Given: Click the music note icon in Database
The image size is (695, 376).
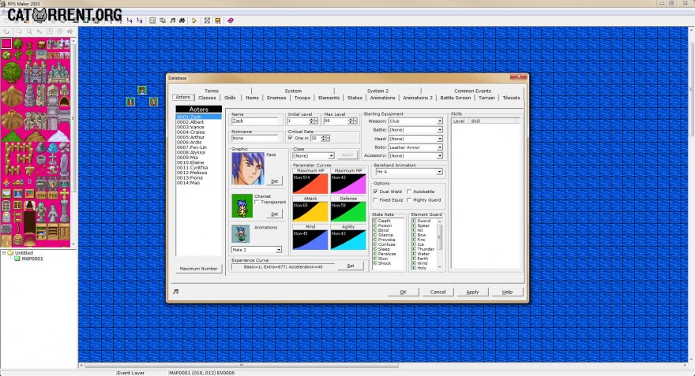Looking at the screenshot, I should 176,292.
